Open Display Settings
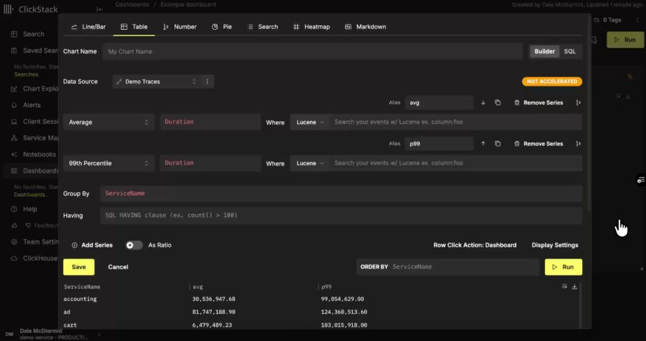The width and height of the screenshot is (646, 341). tap(555, 245)
